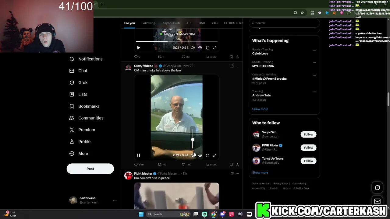
Task: Enable picture-in-picture on the Akademiks video
Action: click(x=207, y=48)
